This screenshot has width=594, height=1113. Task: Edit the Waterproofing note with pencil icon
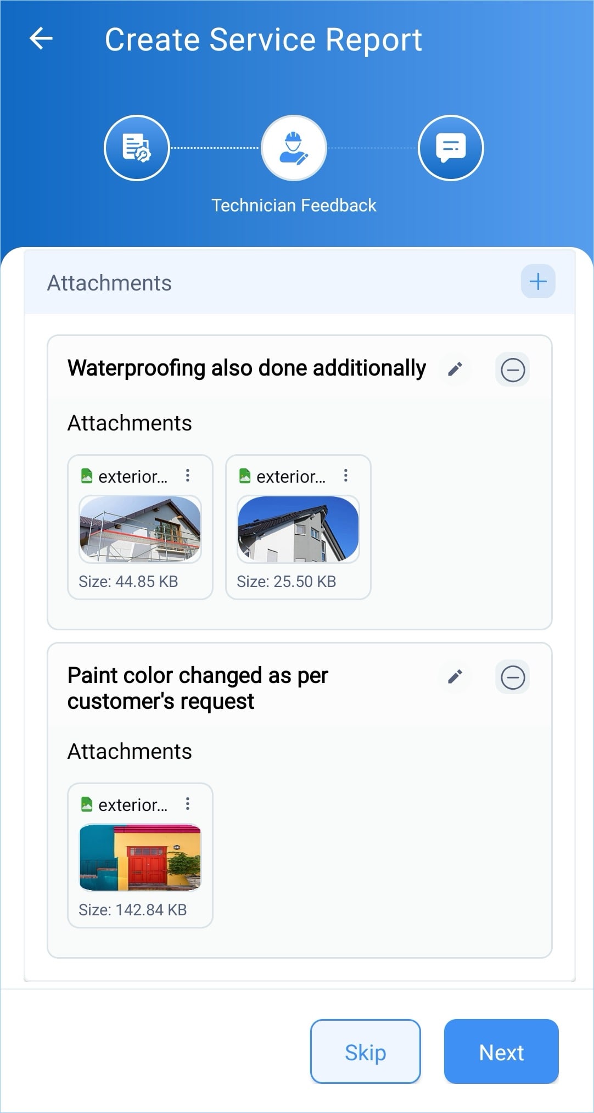[455, 369]
